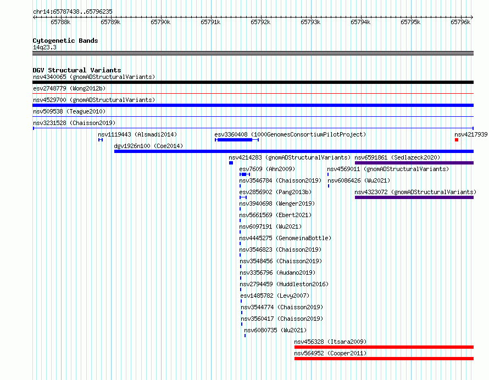Select the small nsv1119443 blue marker
This screenshot has width=489, height=380.
[101, 140]
